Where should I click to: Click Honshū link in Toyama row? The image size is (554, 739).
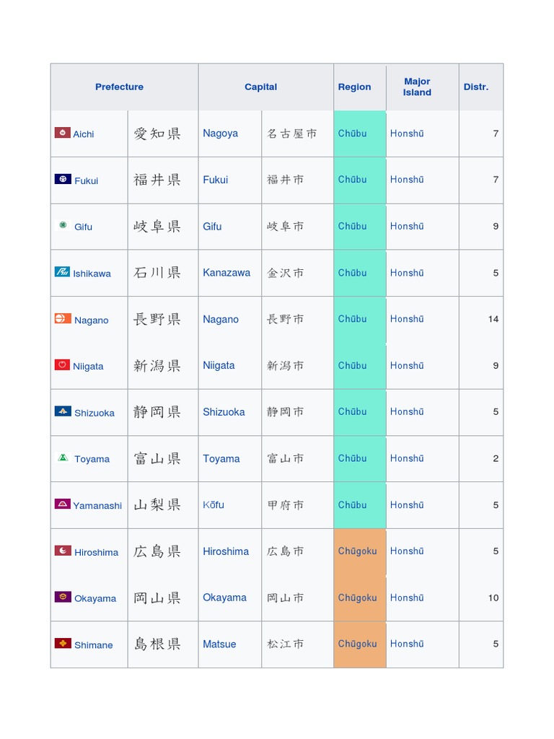pos(407,458)
